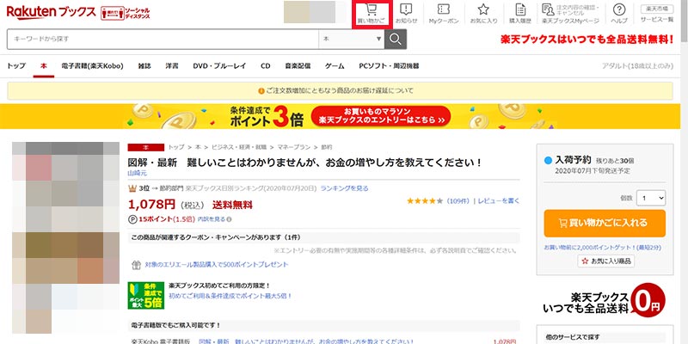The width and height of the screenshot is (688, 344).
Task: Click the レビューを書く link
Action: 499,201
